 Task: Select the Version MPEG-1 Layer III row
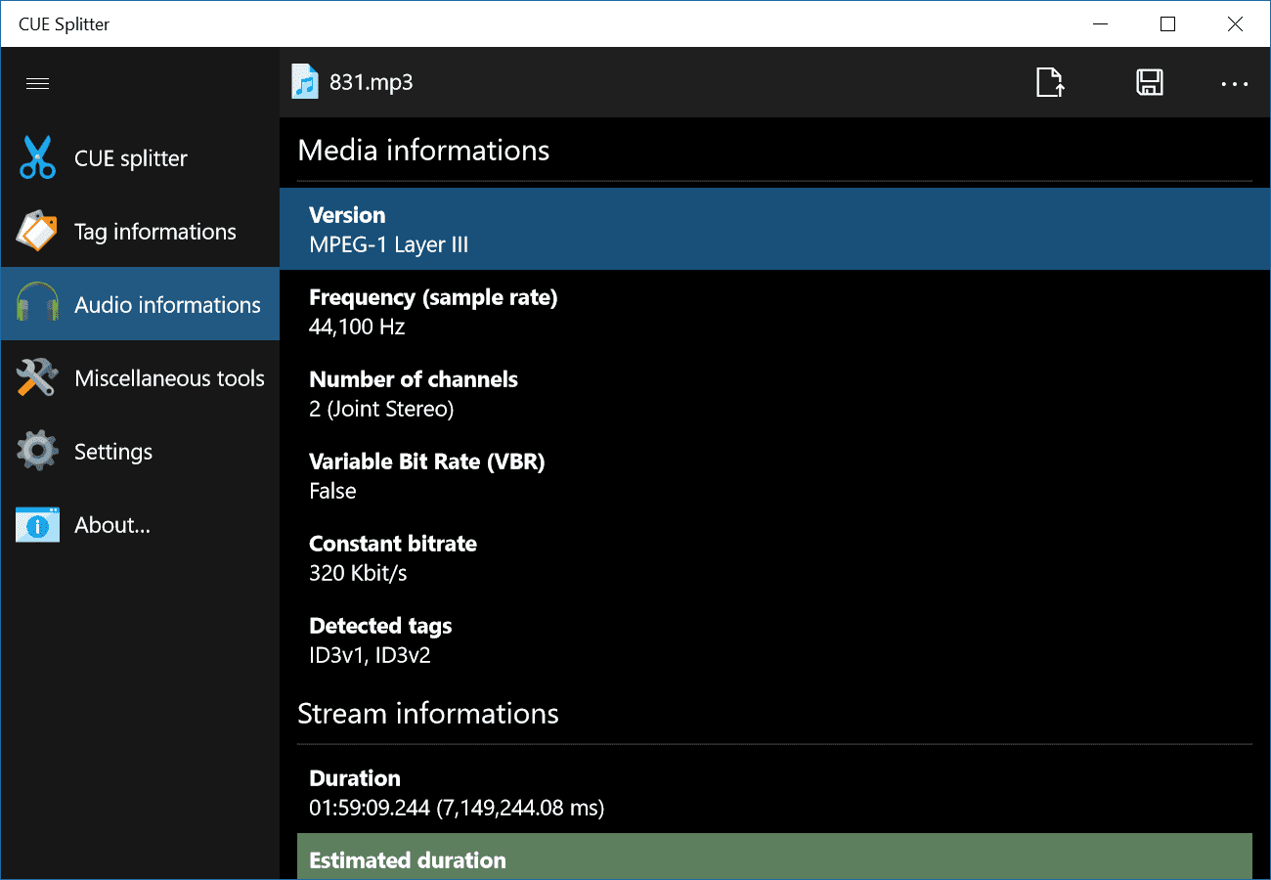(774, 229)
